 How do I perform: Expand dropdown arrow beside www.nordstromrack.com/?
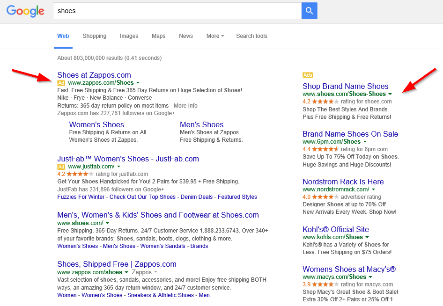(x=374, y=189)
